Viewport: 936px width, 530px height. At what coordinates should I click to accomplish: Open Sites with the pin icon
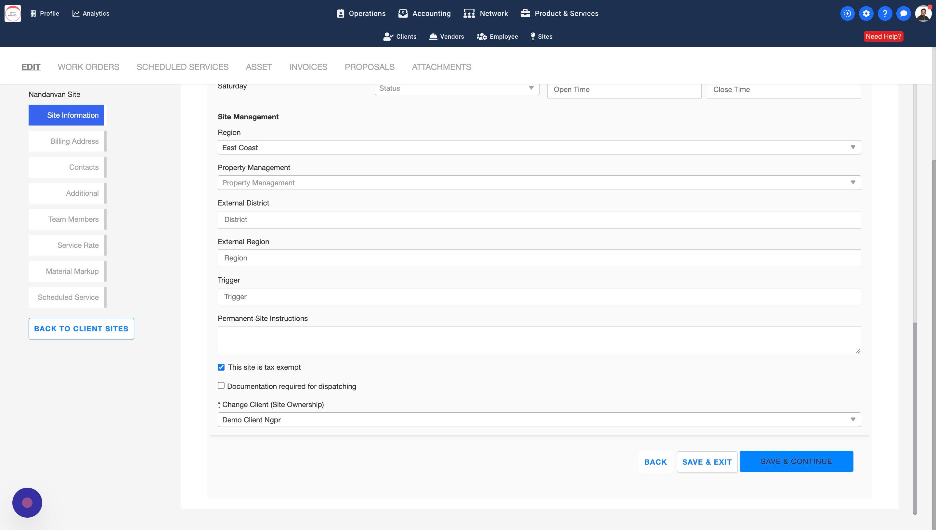[541, 36]
